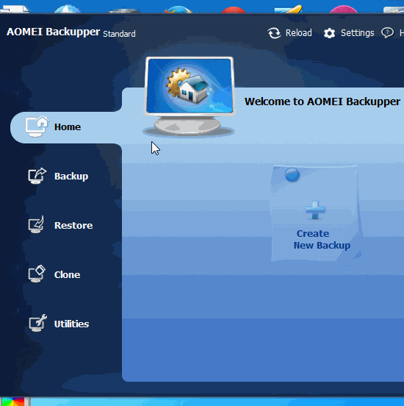Click the Utilities wrench icon

point(37,323)
